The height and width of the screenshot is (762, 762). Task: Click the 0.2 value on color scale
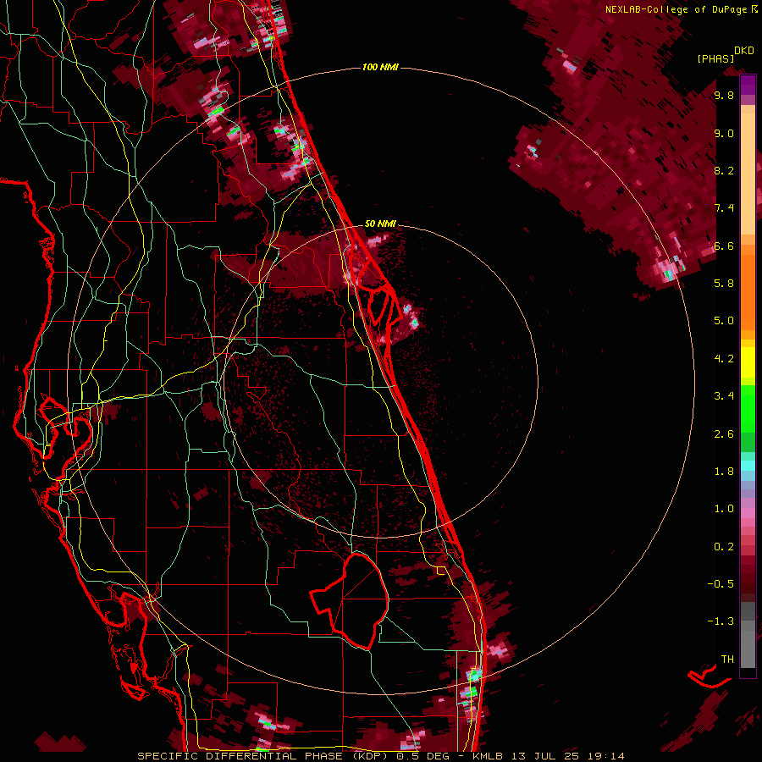(x=724, y=547)
